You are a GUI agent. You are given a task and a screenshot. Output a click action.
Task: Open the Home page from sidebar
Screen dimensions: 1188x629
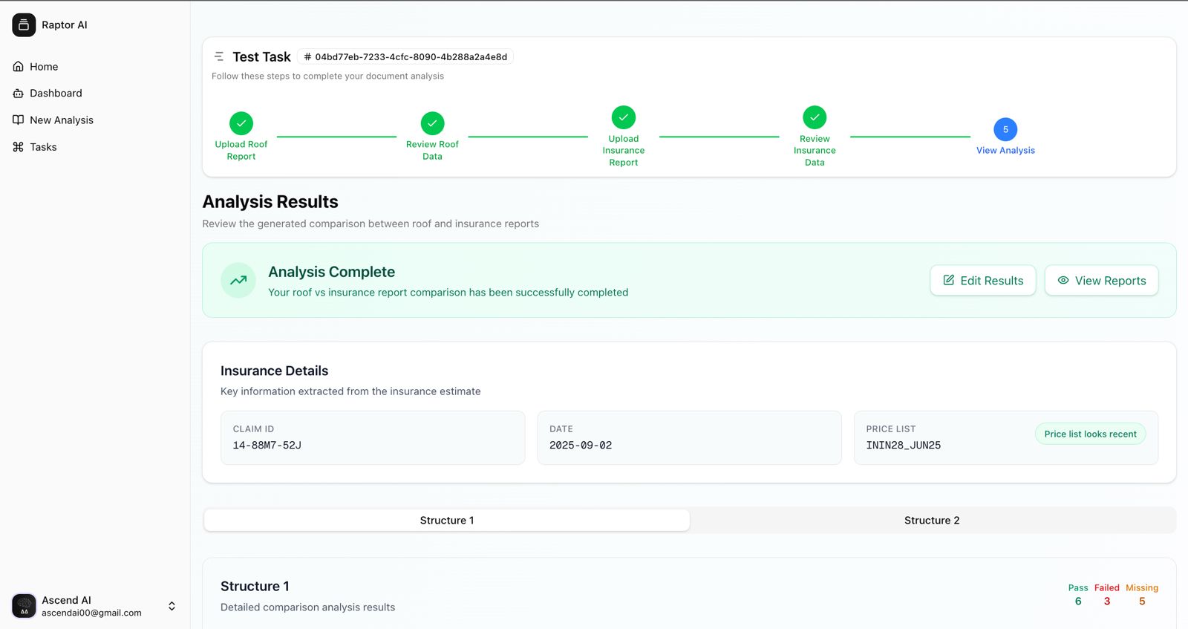click(x=44, y=67)
